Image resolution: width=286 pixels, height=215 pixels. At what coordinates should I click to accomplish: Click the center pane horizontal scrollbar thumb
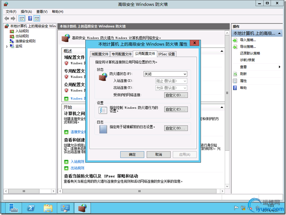point(139,191)
